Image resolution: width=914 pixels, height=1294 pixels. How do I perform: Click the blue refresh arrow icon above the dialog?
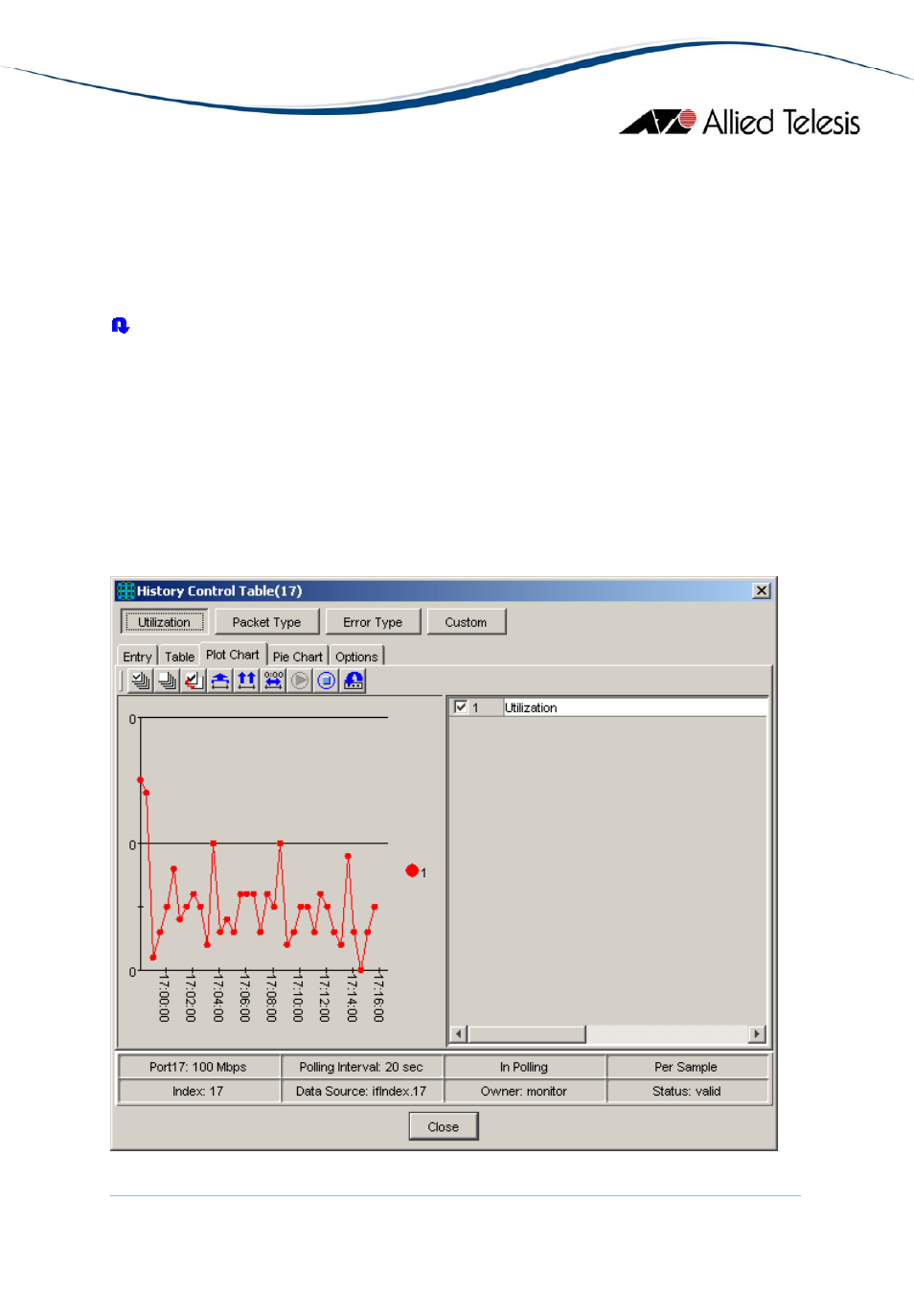click(120, 326)
